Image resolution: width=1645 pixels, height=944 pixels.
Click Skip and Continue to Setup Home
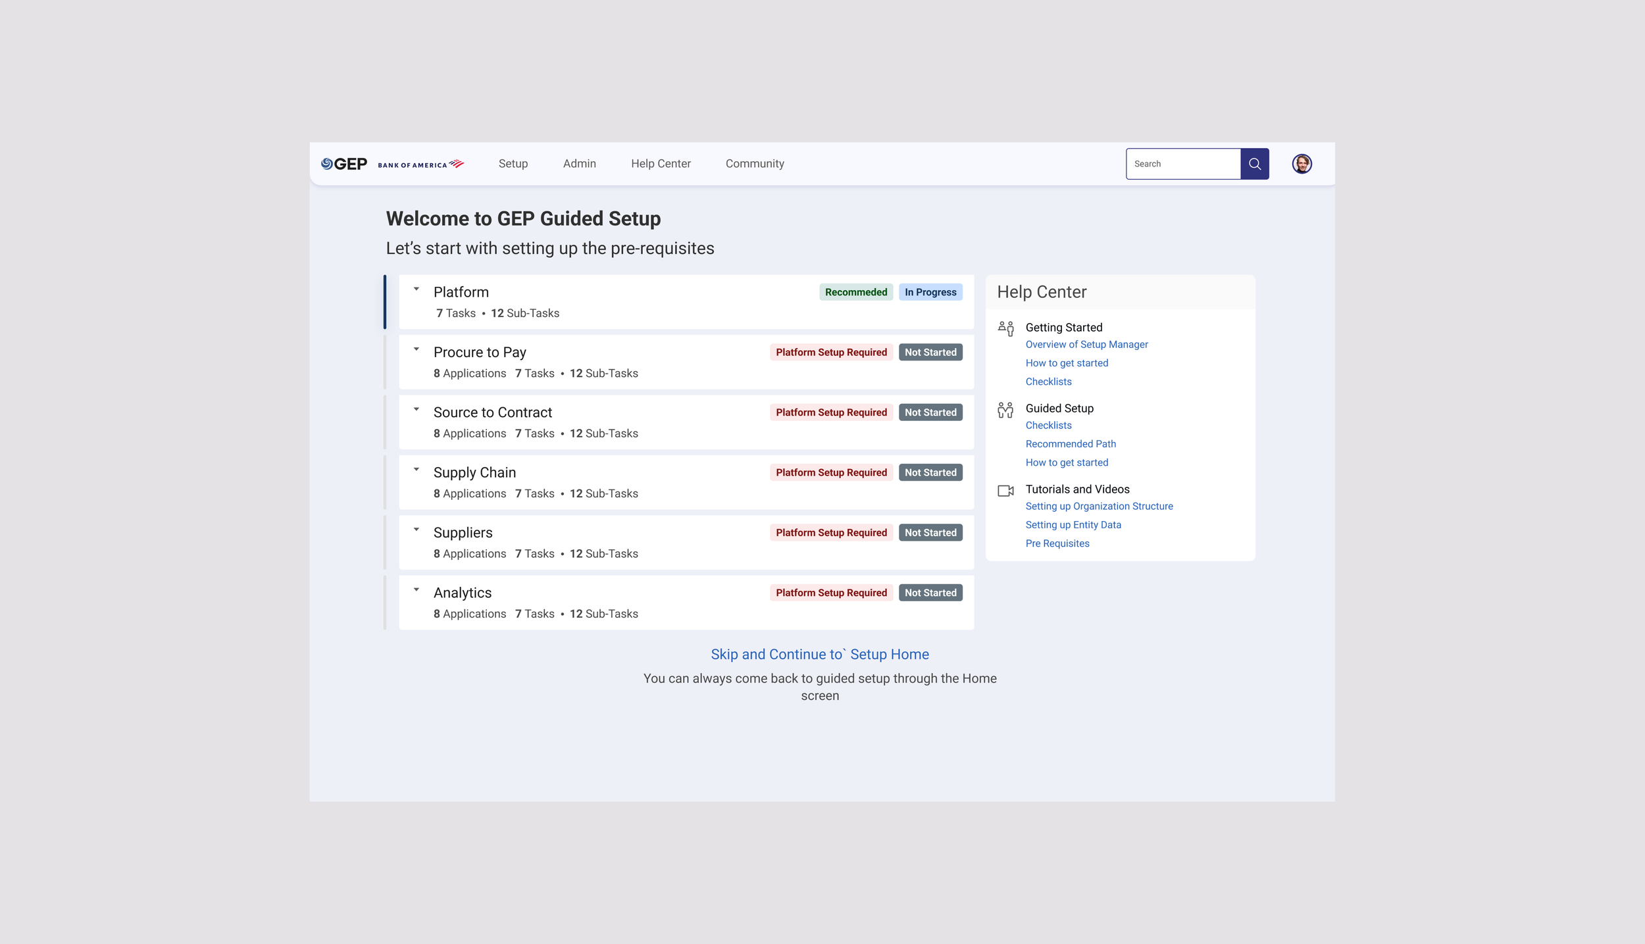coord(819,654)
